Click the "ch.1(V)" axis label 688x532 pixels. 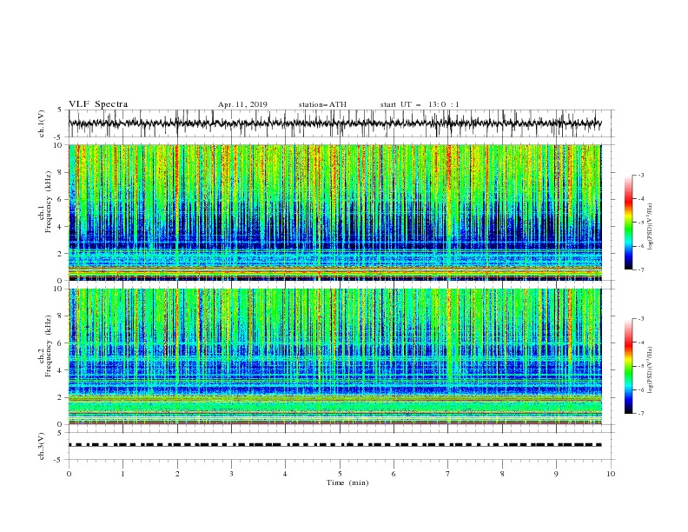click(42, 123)
